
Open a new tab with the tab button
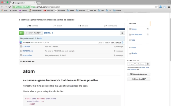(x=39, y=3)
